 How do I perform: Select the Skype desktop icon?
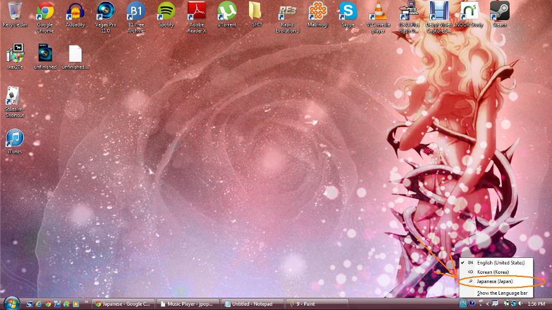click(x=348, y=12)
